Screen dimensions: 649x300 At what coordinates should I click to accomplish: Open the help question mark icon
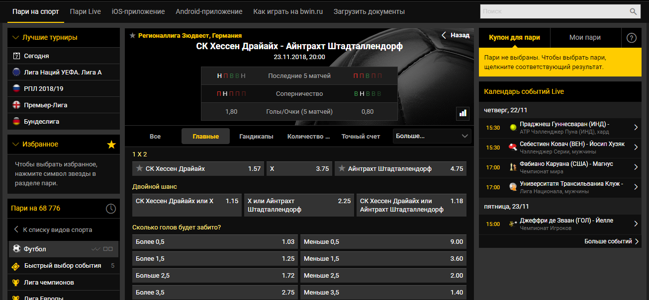(x=632, y=38)
